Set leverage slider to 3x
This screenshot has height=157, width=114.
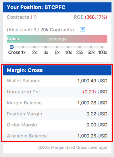(x=46, y=47)
